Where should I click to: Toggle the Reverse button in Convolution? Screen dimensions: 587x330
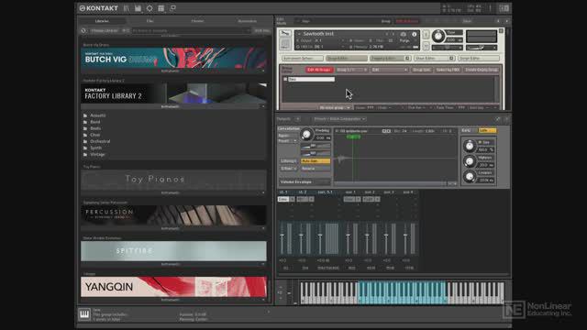[x=316, y=169]
